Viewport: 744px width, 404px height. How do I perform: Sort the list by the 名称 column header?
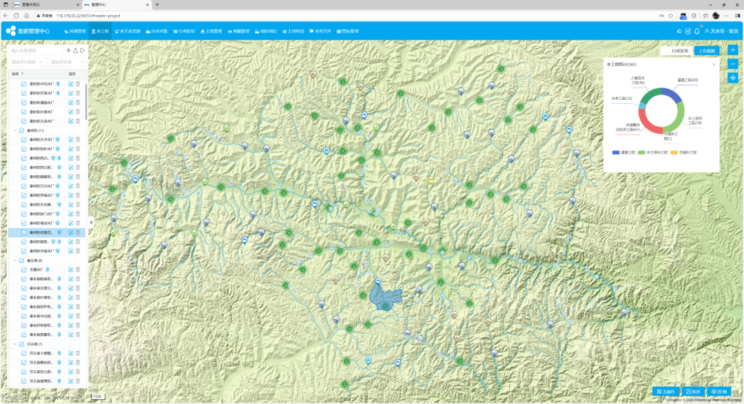(17, 74)
